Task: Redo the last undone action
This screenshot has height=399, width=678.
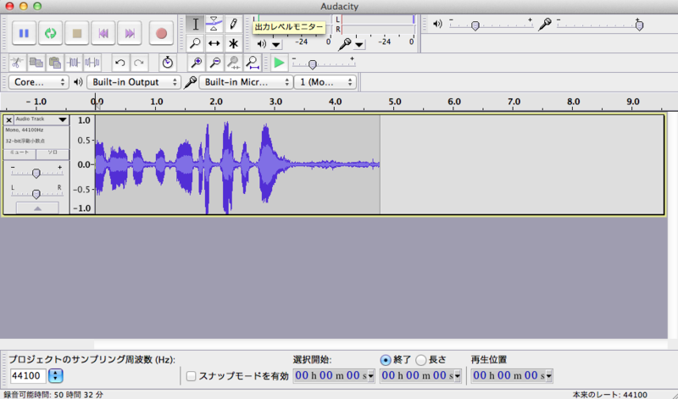Action: [139, 64]
